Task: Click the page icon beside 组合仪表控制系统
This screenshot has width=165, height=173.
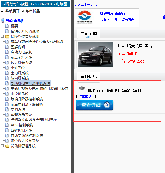Action: click(x=7, y=141)
